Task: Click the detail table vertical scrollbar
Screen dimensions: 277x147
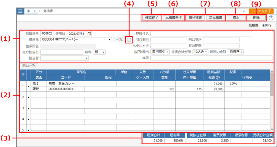Action: [272, 100]
